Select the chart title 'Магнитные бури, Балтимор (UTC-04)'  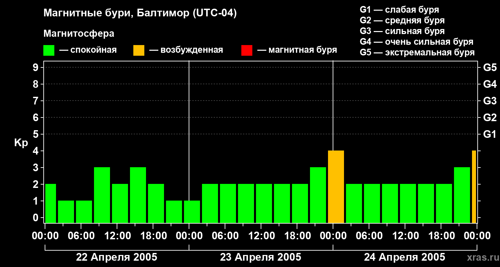140,14
